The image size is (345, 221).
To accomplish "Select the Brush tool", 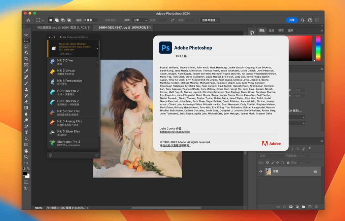I will click(x=26, y=84).
